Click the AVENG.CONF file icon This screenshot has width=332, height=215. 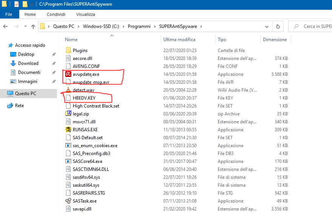pos(68,66)
